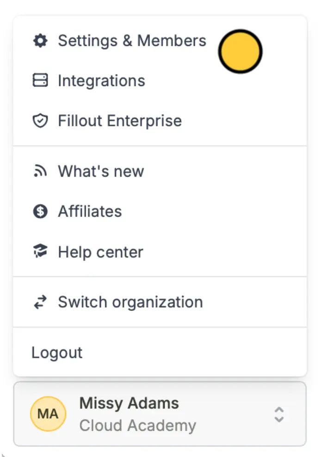Click the RSS feed icon for What's new
This screenshot has height=457, width=322.
[x=40, y=171]
